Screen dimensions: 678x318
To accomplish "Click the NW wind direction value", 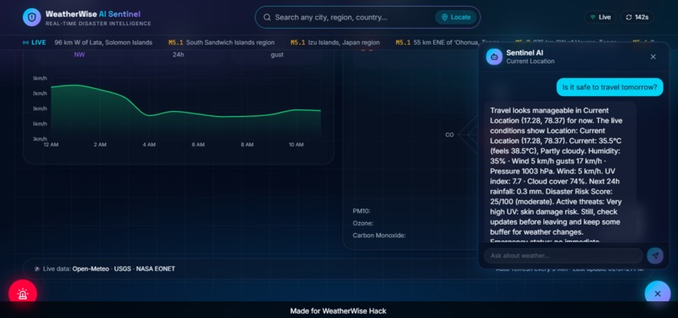I will [x=80, y=55].
